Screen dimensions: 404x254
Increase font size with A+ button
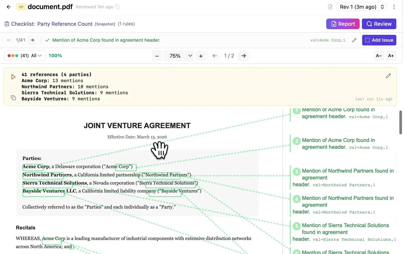pos(391,56)
